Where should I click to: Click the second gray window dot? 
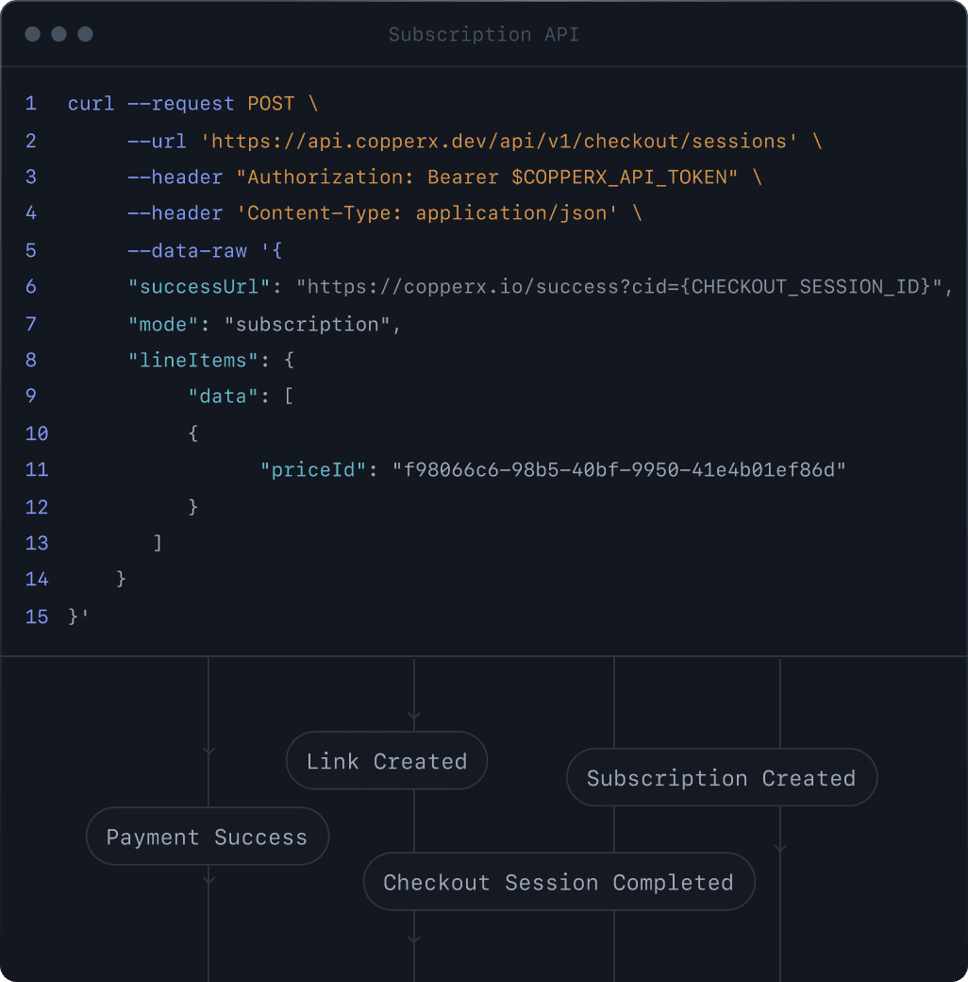tap(58, 34)
